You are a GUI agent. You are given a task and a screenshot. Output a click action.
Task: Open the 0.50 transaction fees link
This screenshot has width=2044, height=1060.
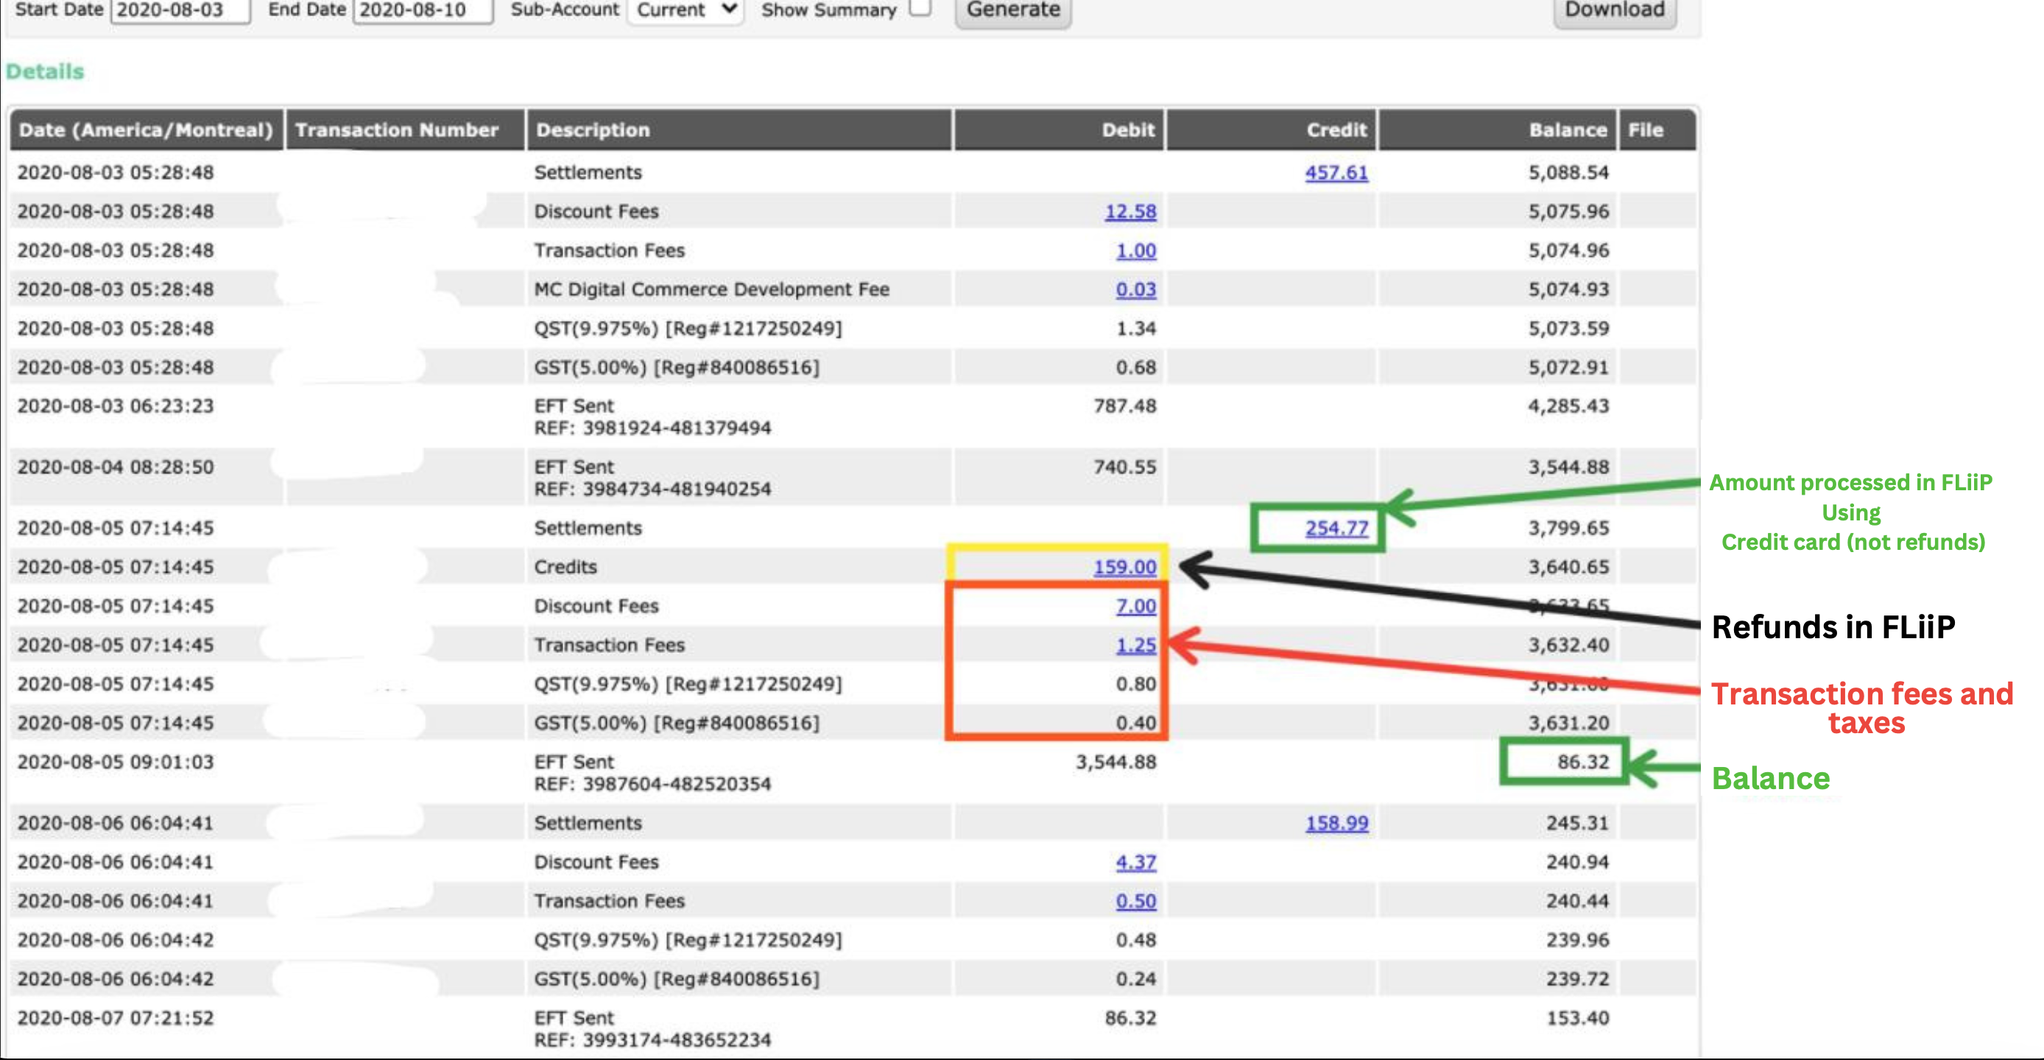point(1135,900)
